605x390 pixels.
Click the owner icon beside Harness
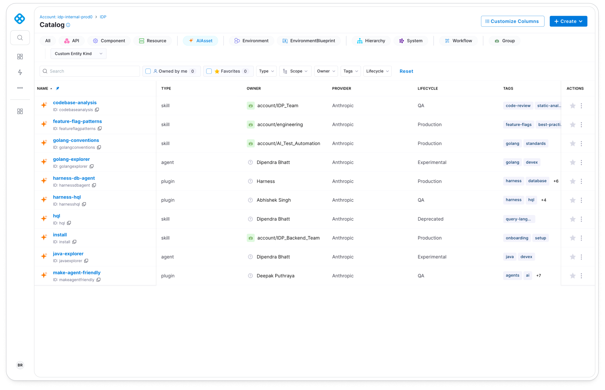[x=250, y=181]
